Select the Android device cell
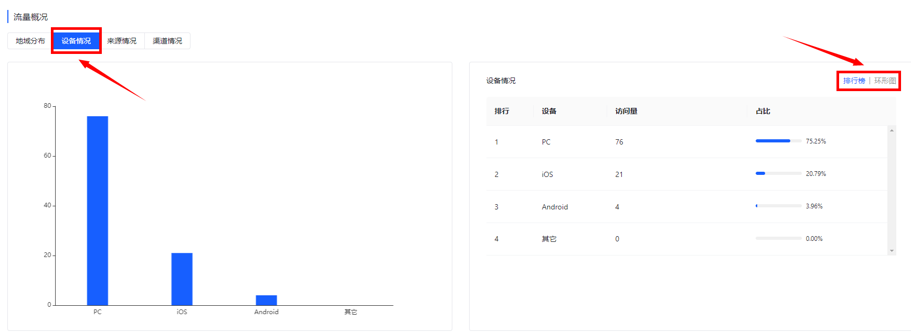 tap(555, 207)
